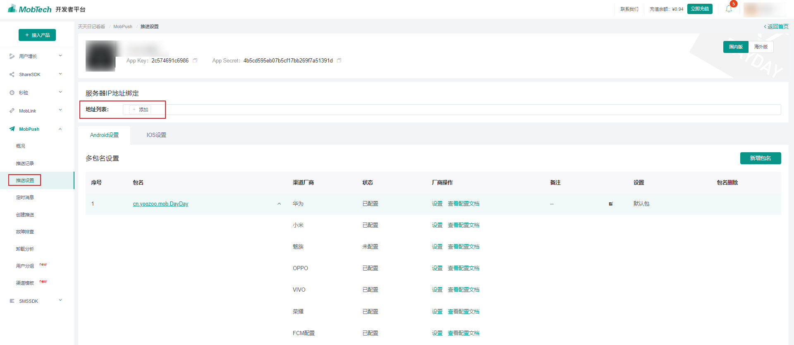The height and width of the screenshot is (345, 794).
Task: Click the MobLink sidebar icon
Action: pos(12,111)
